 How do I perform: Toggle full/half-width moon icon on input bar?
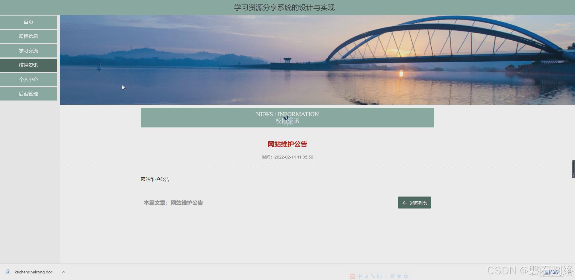click(x=366, y=276)
